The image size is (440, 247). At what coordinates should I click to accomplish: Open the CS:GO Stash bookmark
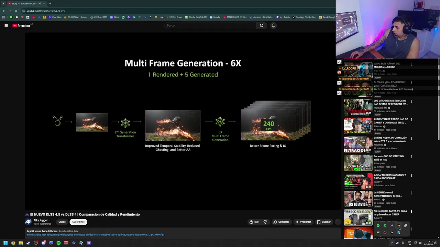pyautogui.click(x=76, y=17)
